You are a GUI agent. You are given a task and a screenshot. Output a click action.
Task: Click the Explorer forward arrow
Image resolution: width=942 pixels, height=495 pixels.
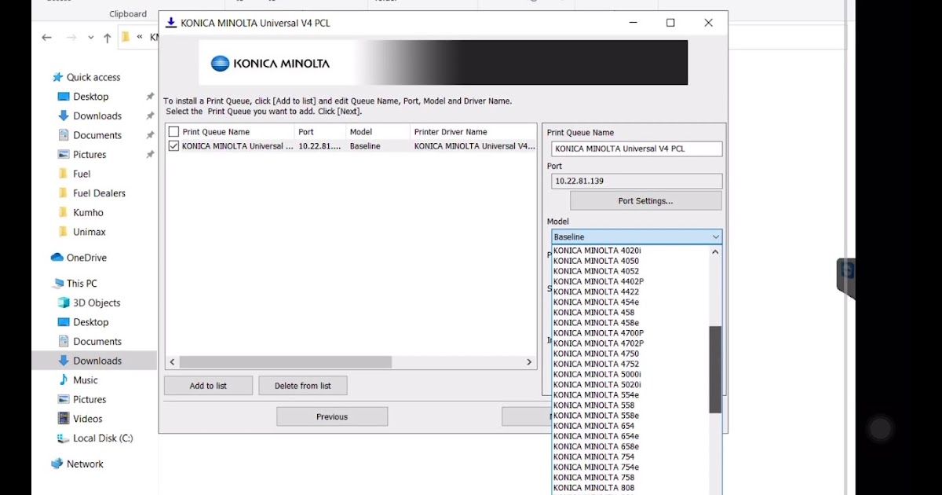point(71,37)
